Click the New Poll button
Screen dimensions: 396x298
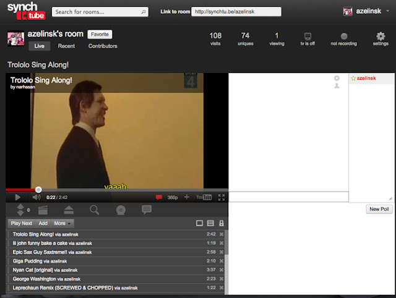pos(379,209)
